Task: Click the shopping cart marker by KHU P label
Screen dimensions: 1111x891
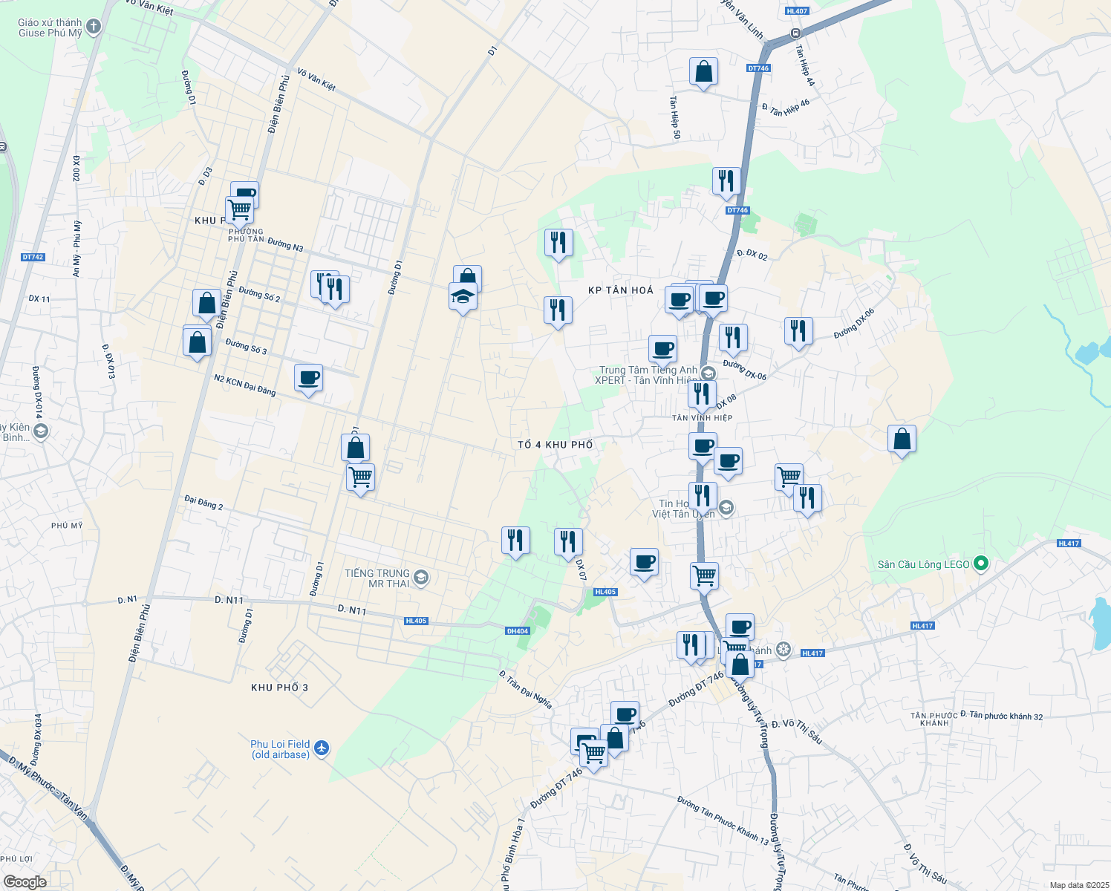Action: pos(239,211)
